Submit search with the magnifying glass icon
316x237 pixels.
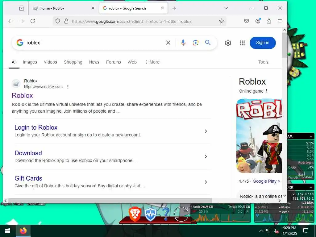tap(208, 43)
